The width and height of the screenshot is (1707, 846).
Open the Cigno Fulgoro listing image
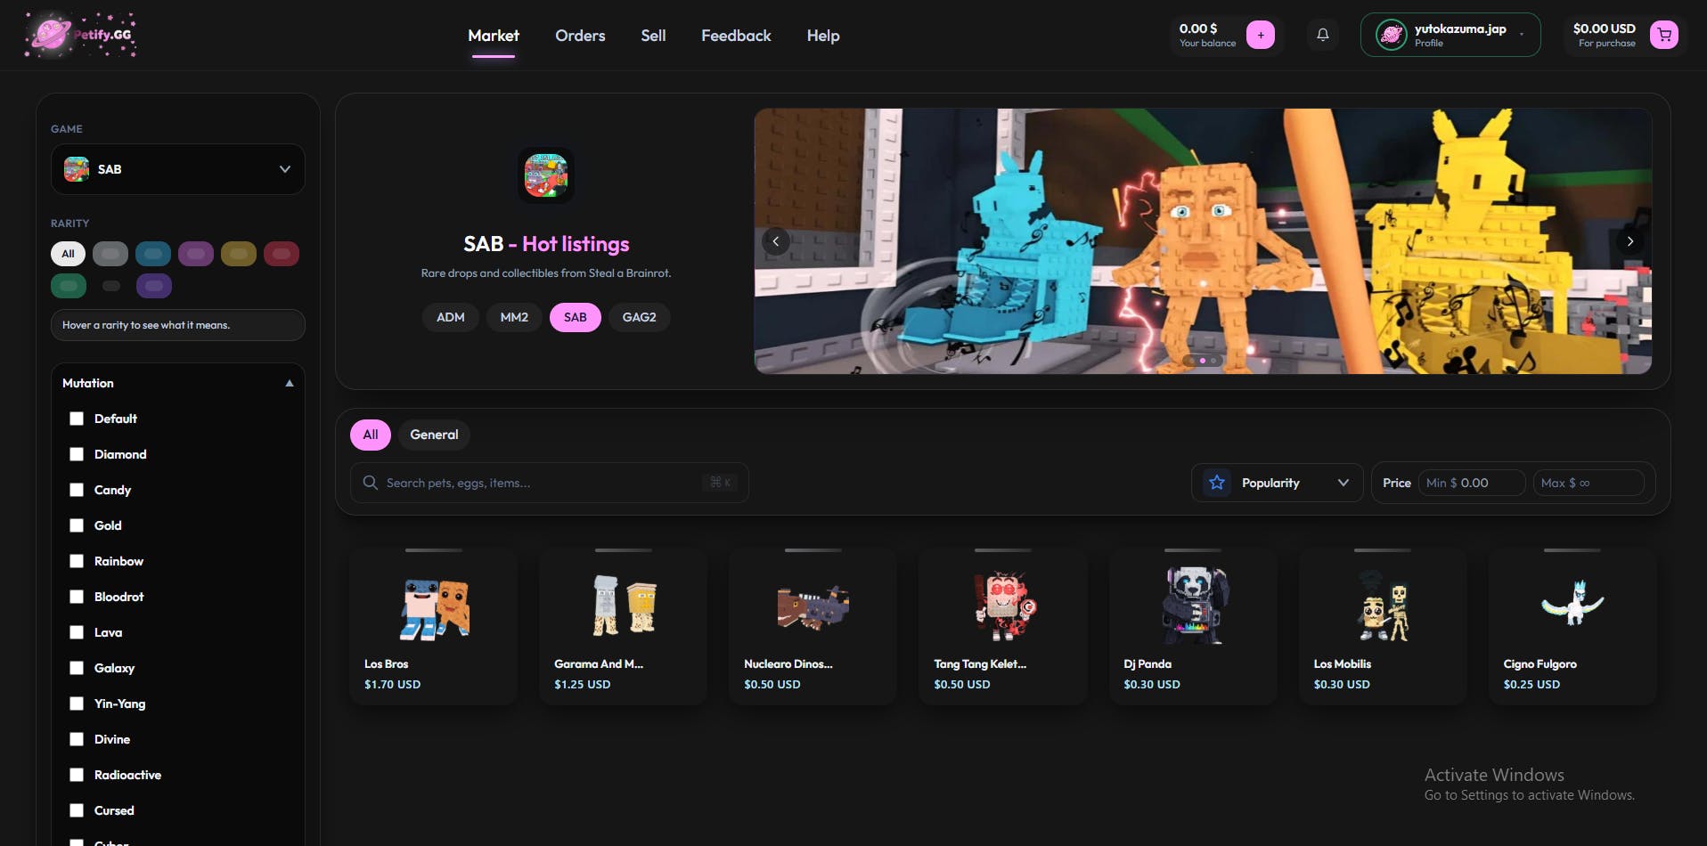(1572, 603)
